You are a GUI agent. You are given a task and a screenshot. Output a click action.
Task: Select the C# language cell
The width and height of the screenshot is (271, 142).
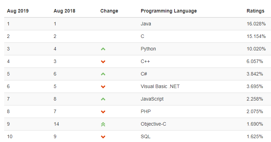tap(144, 74)
